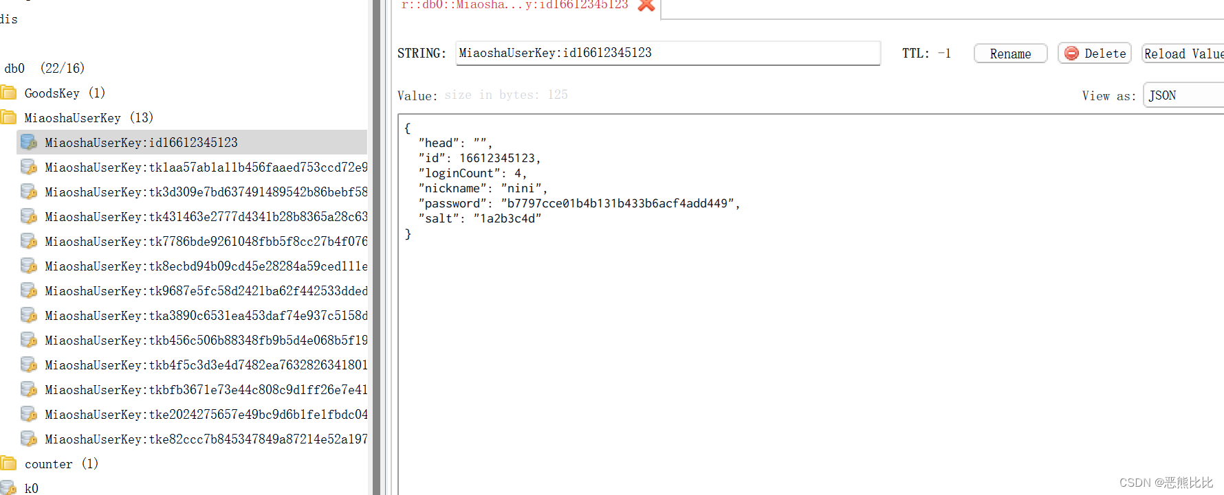The width and height of the screenshot is (1224, 495).
Task: Click key icon beside tk7786bde9261048 entry
Action: pyautogui.click(x=29, y=241)
